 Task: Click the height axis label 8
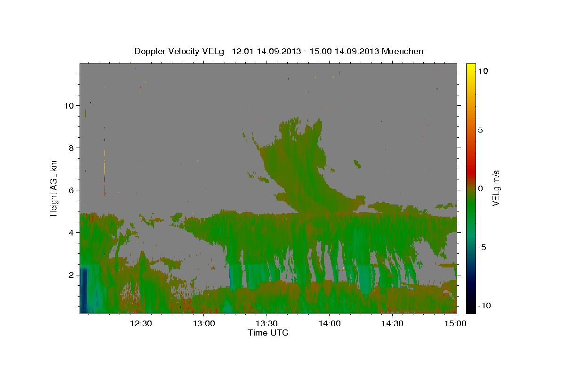tap(72, 148)
